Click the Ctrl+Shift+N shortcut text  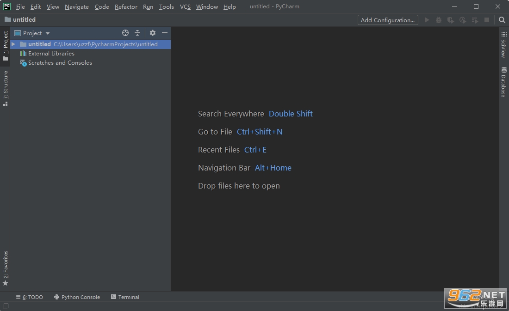(x=260, y=132)
